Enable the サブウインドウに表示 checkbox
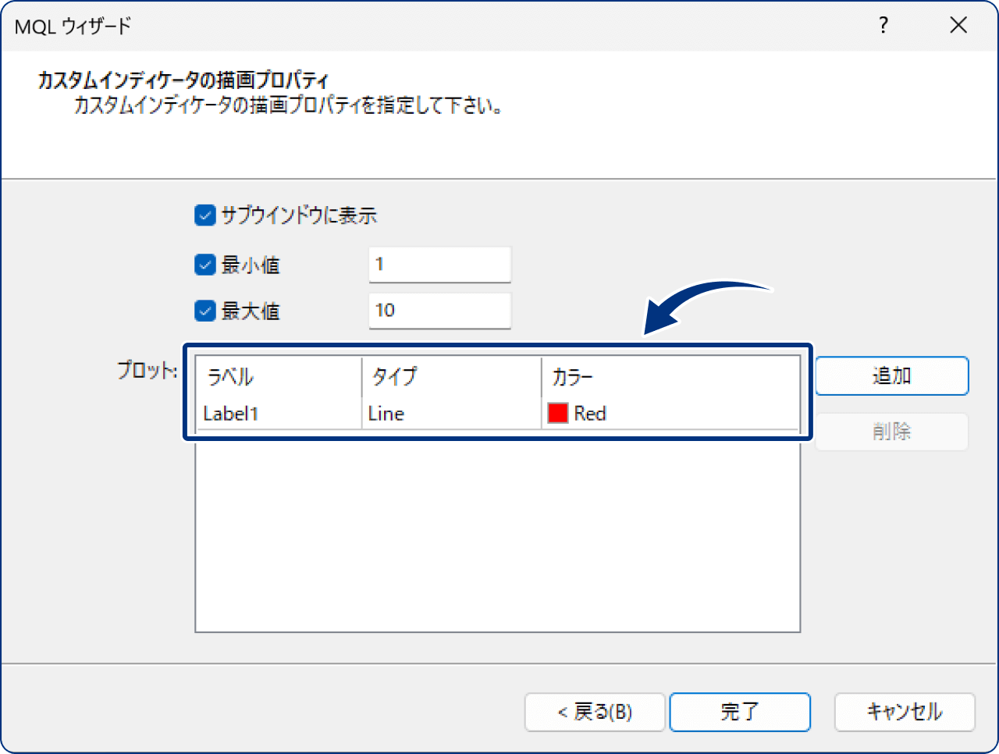Screen dimensions: 999x754 (x=204, y=215)
